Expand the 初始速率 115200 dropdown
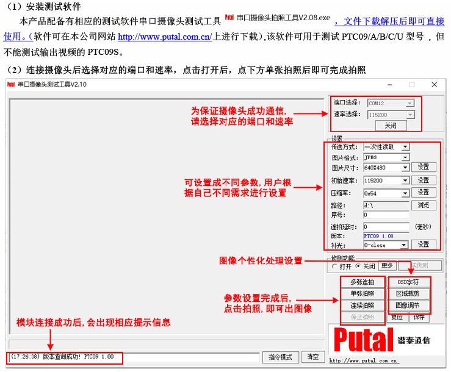Screen dimensions: 451x372 (405, 181)
